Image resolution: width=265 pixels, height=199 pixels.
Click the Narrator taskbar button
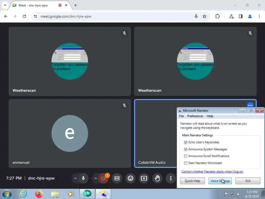[103, 194]
